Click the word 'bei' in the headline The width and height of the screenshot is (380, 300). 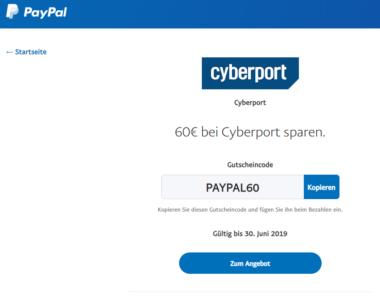[209, 132]
